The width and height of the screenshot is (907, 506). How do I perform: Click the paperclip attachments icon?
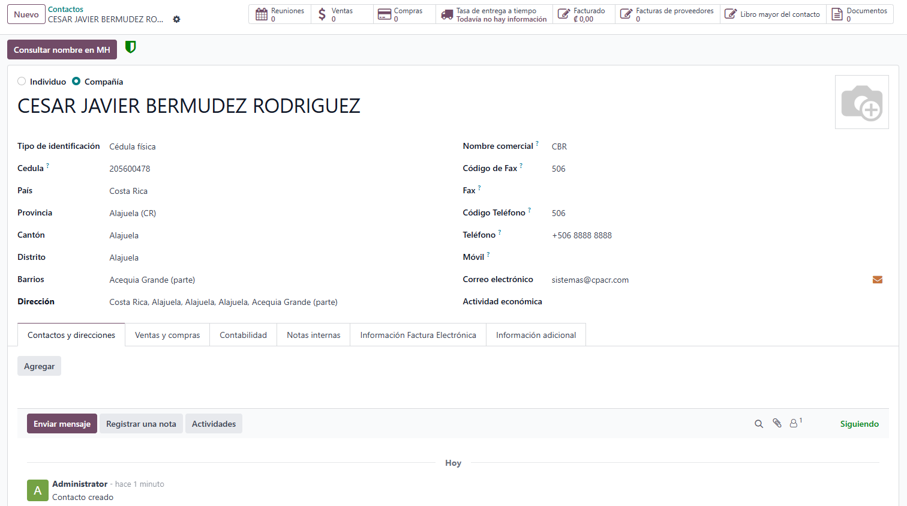777,423
